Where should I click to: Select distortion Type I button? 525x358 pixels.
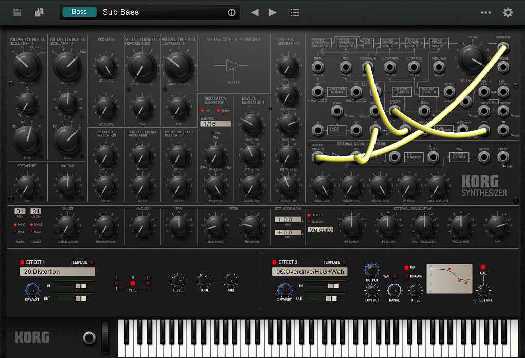coord(117,283)
